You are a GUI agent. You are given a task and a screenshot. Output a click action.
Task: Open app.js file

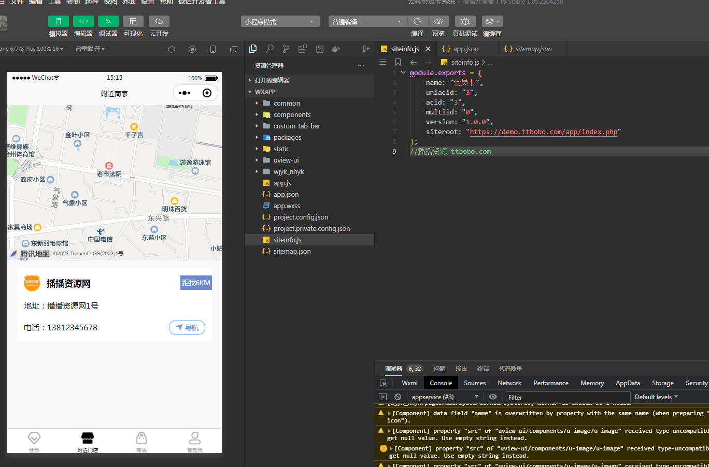click(x=309, y=183)
